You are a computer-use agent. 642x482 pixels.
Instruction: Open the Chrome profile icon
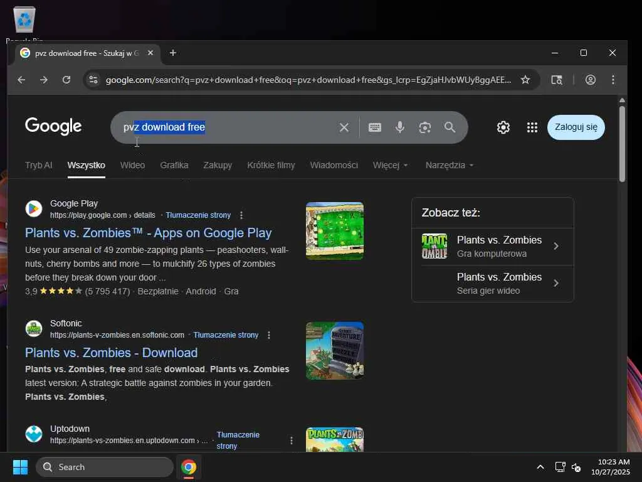point(591,80)
